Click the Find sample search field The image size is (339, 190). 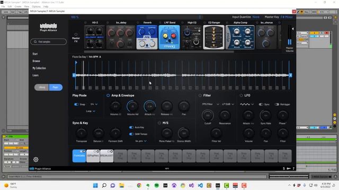[48, 42]
